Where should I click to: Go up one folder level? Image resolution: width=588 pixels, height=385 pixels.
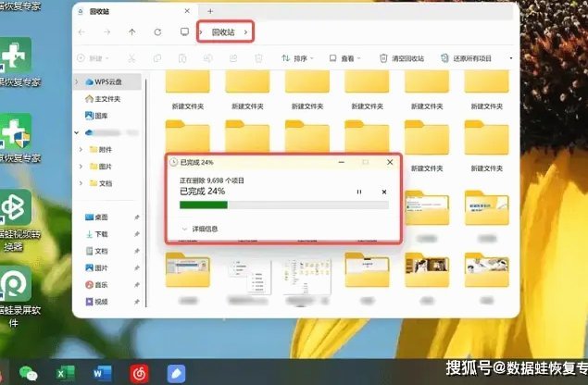(132, 32)
